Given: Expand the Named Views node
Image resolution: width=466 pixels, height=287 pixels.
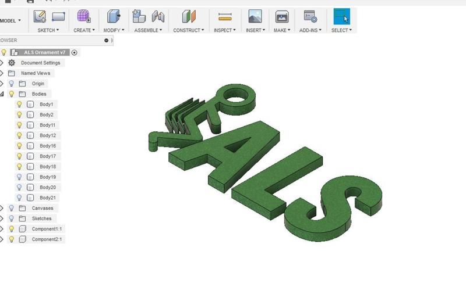Looking at the screenshot, I should [2, 73].
